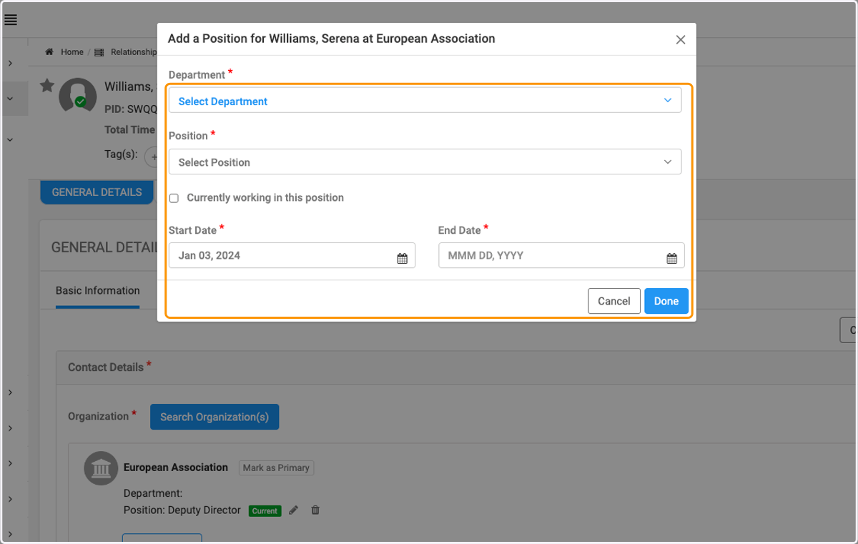Click the Start Date field
858x544 pixels.
pos(292,255)
